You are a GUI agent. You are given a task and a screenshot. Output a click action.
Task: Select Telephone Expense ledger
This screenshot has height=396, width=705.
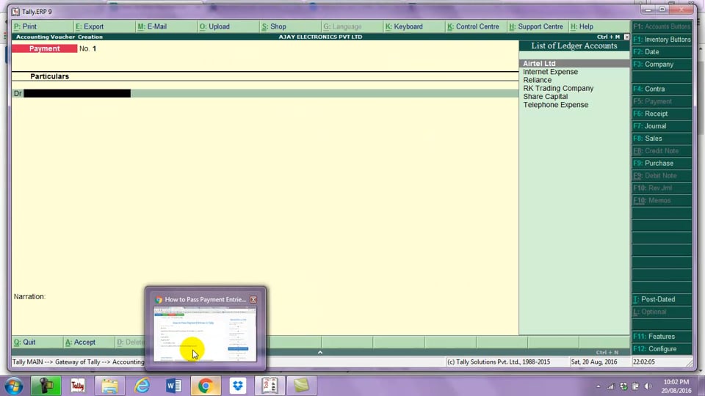click(x=555, y=105)
